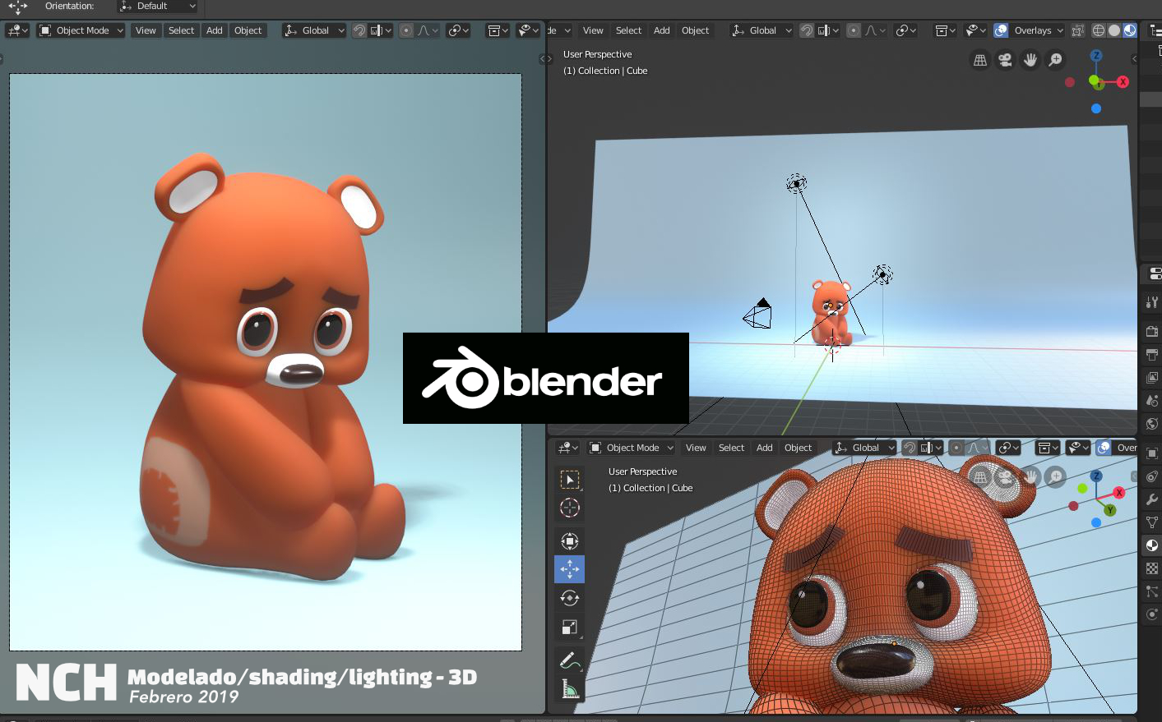Activate the Cursor tool in bottom viewport

570,508
